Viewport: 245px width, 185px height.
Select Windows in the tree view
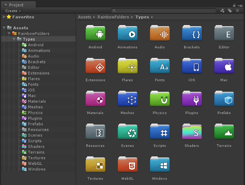37,169
